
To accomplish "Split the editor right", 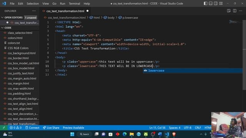I will tap(234, 11).
